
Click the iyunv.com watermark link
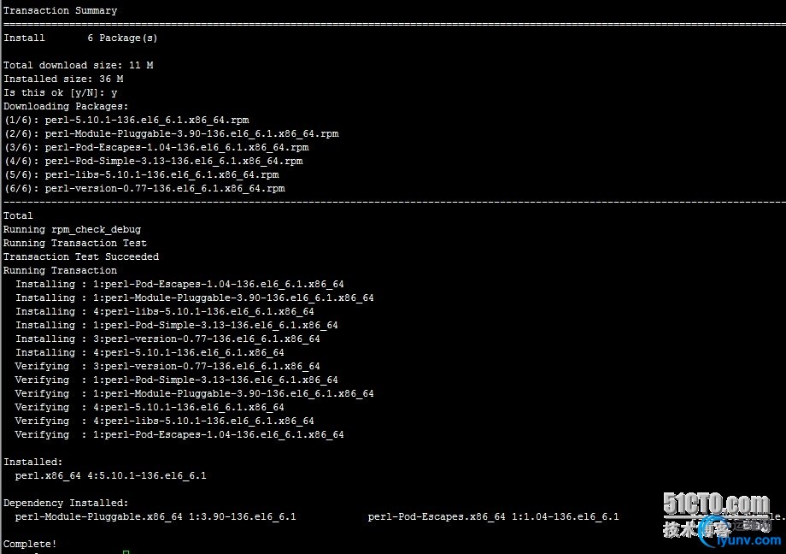(748, 540)
